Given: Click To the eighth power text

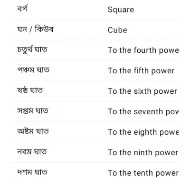Looking at the screenshot, I should (x=143, y=132).
